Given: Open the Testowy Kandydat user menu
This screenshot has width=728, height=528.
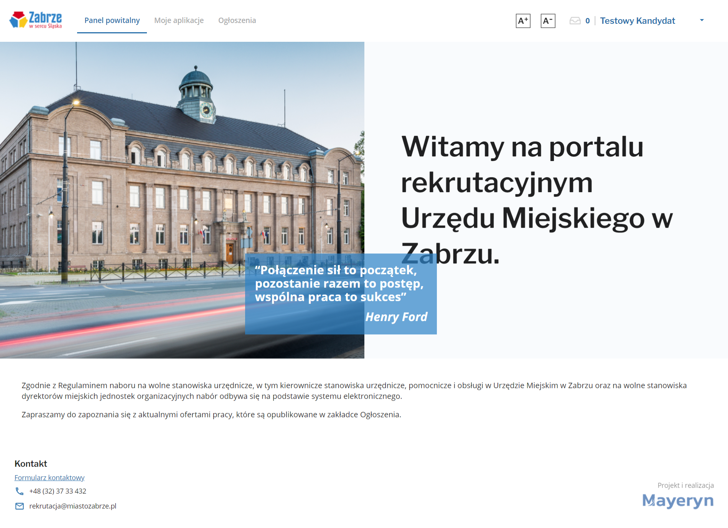Looking at the screenshot, I should (x=637, y=21).
